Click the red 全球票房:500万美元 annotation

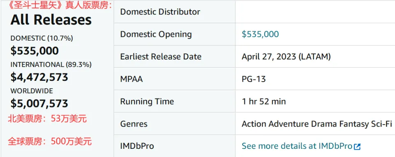tap(50, 141)
